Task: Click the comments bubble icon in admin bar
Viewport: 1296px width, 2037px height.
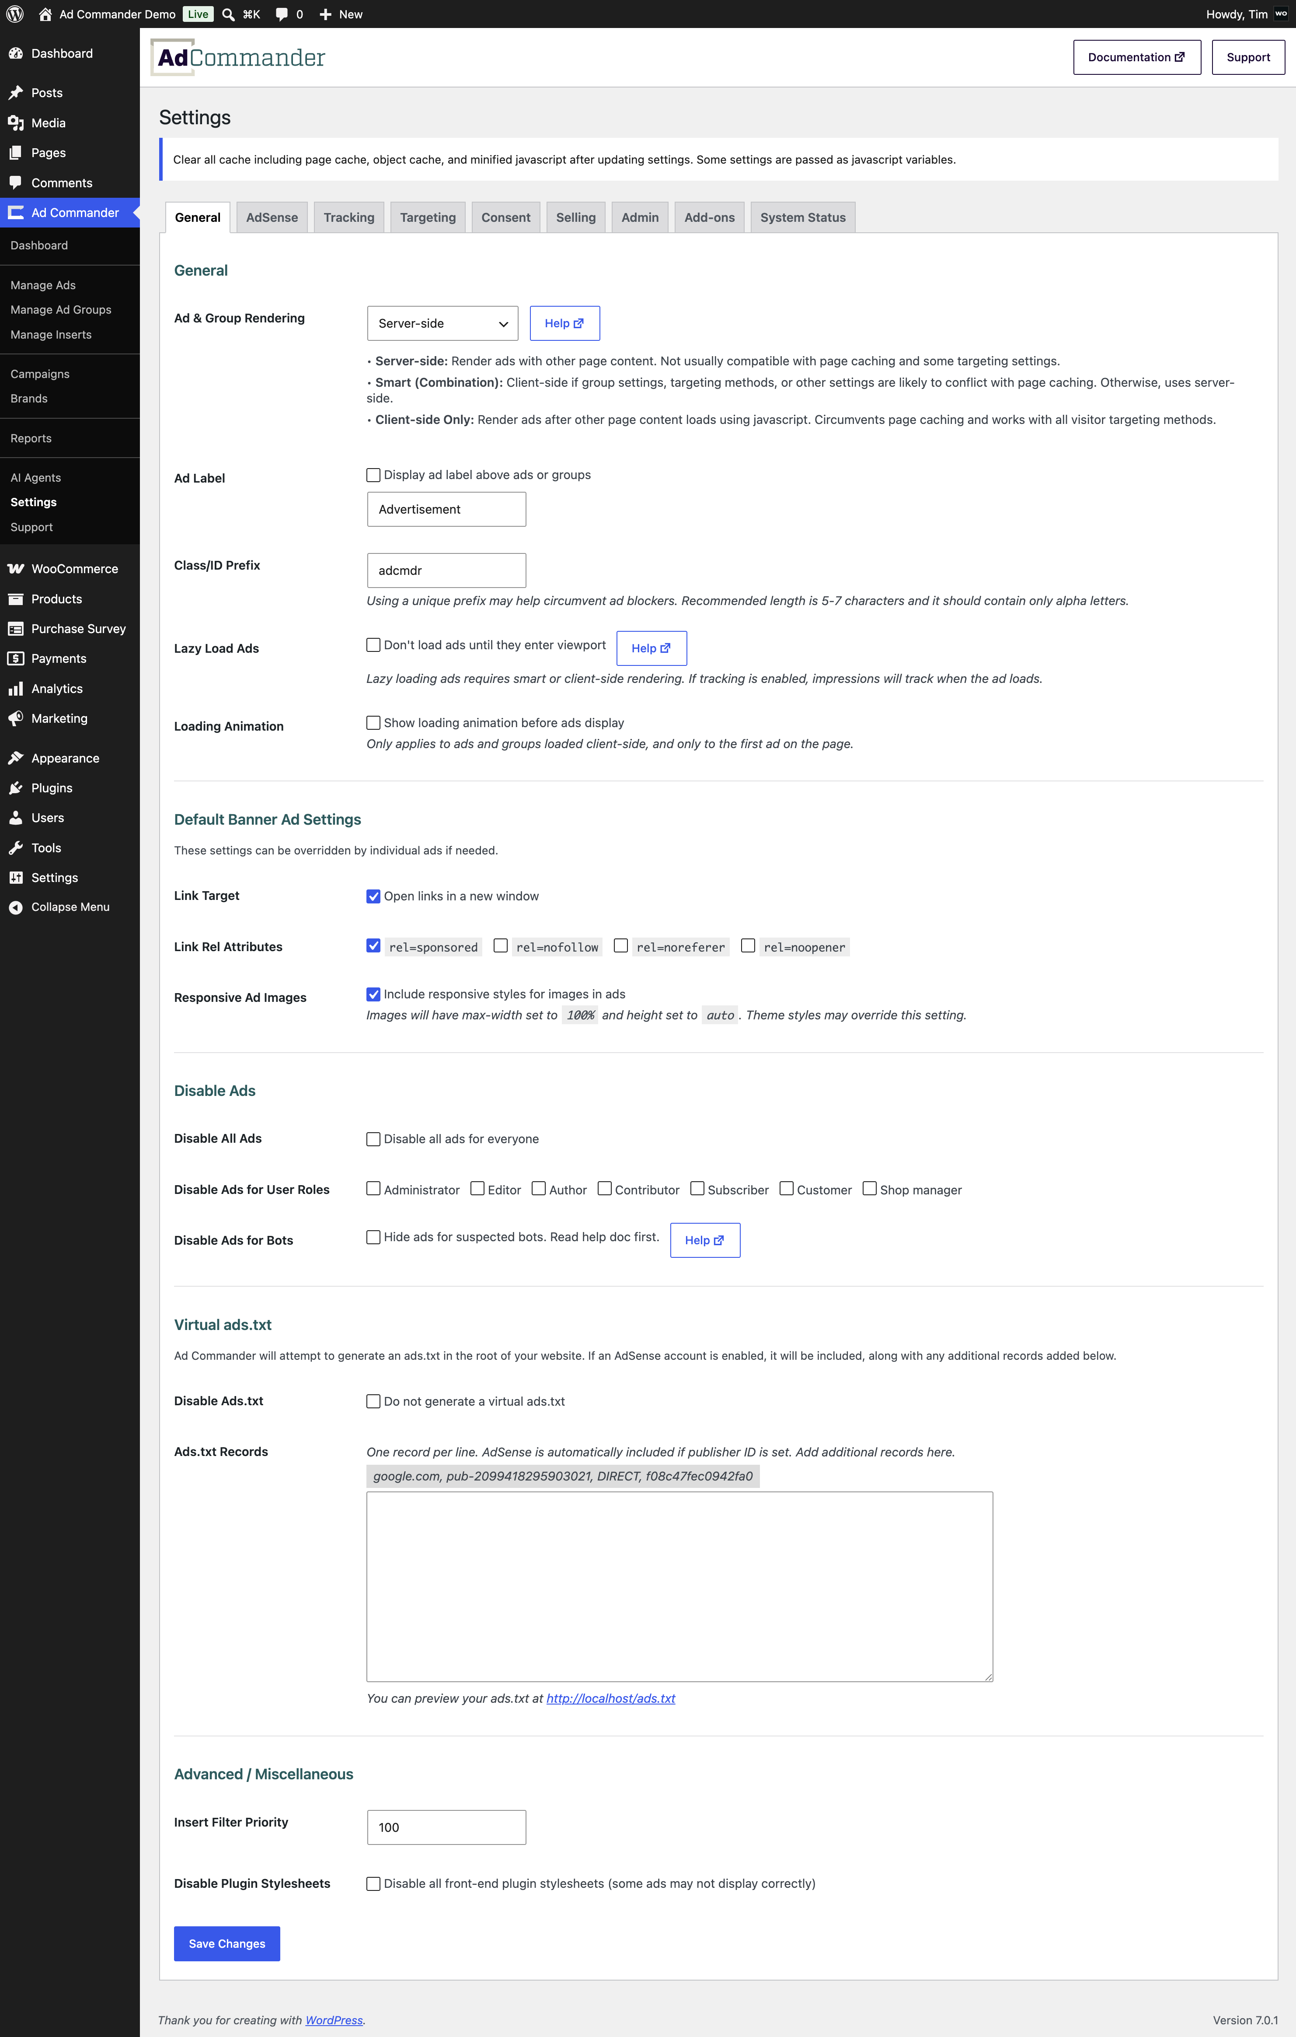Action: click(x=282, y=14)
